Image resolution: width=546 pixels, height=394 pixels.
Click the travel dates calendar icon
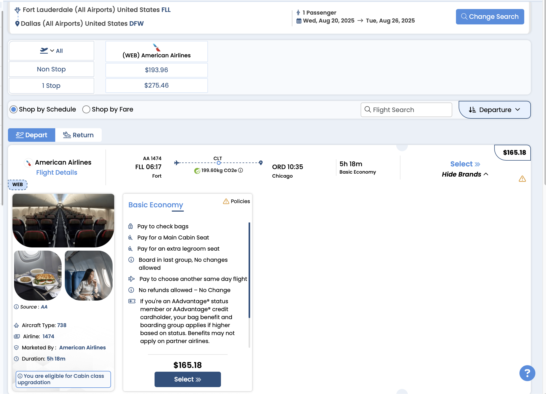299,21
